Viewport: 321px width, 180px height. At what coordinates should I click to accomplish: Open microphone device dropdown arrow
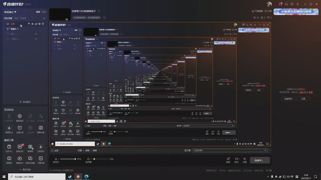59,159
